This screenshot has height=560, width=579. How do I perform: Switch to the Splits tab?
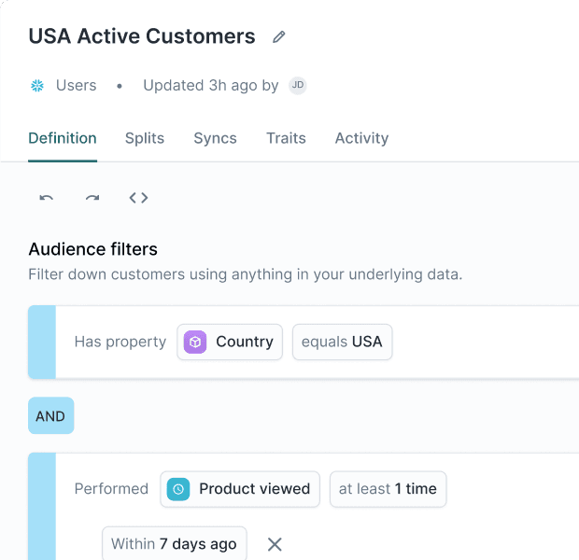[145, 138]
